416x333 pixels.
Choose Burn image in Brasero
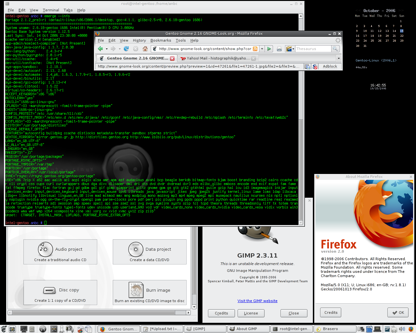[x=149, y=293]
